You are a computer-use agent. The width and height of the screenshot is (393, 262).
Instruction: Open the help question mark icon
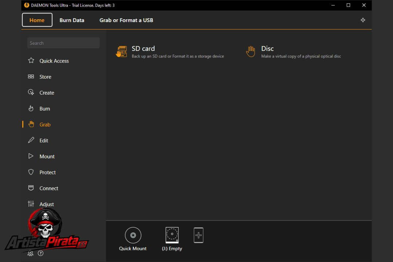(41, 253)
